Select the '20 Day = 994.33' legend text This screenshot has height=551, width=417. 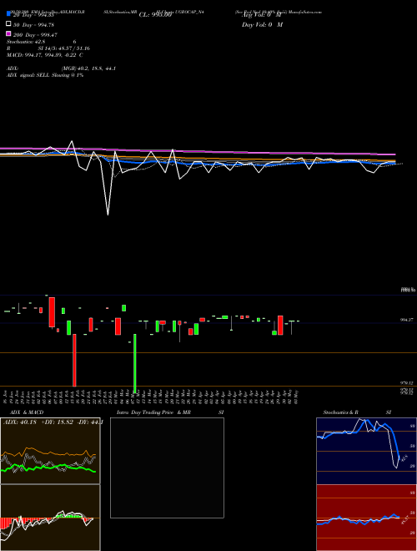coord(33,15)
